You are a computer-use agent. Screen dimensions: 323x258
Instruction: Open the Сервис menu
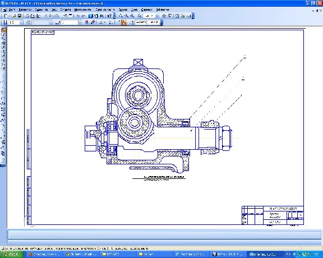pyautogui.click(x=123, y=10)
